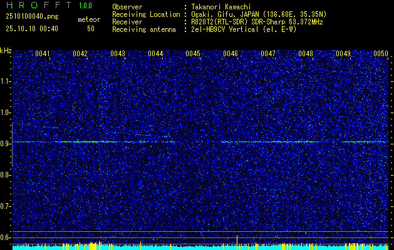This screenshot has width=394, height=250.
Task: Click the red spike at 0046 on signal line
Action: click(237, 142)
